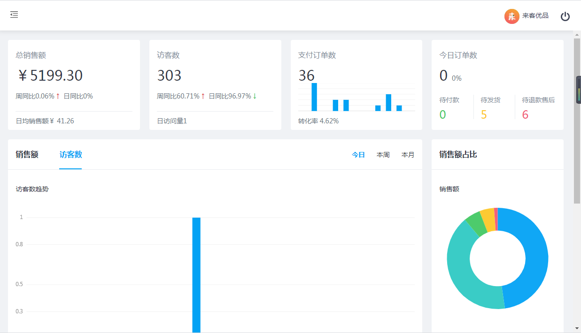Click the 待付款 label
The image size is (581, 333).
coord(449,100)
